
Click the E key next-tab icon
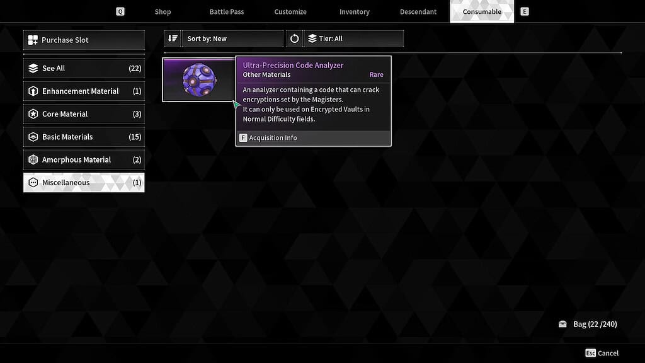click(524, 11)
